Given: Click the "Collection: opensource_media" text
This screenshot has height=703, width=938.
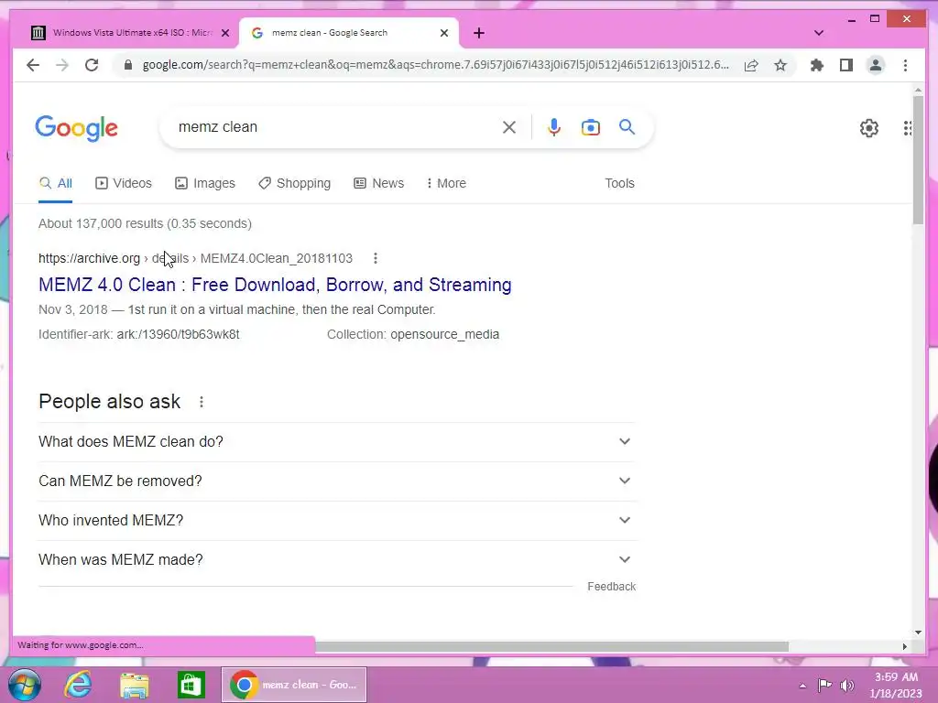Looking at the screenshot, I should pos(413,335).
